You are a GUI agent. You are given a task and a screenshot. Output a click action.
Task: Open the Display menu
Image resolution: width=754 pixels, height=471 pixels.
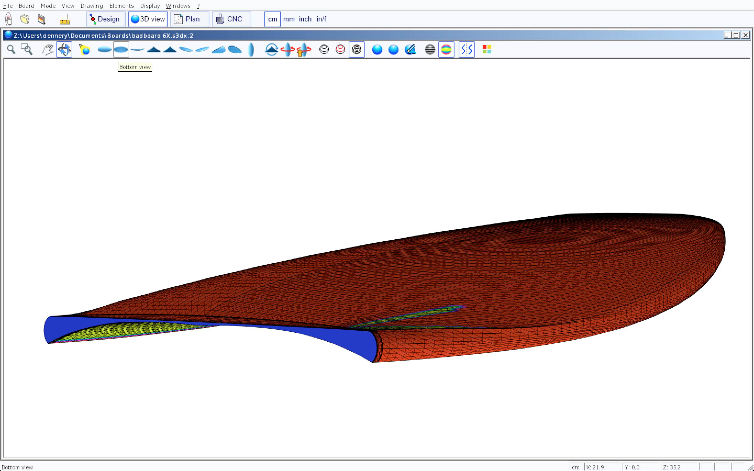(149, 5)
